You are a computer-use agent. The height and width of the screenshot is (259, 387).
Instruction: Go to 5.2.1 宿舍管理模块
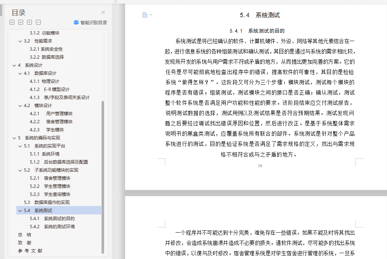pyautogui.click(x=50, y=178)
